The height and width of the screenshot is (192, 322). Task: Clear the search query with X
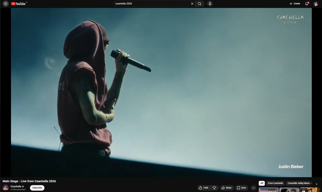(x=192, y=4)
